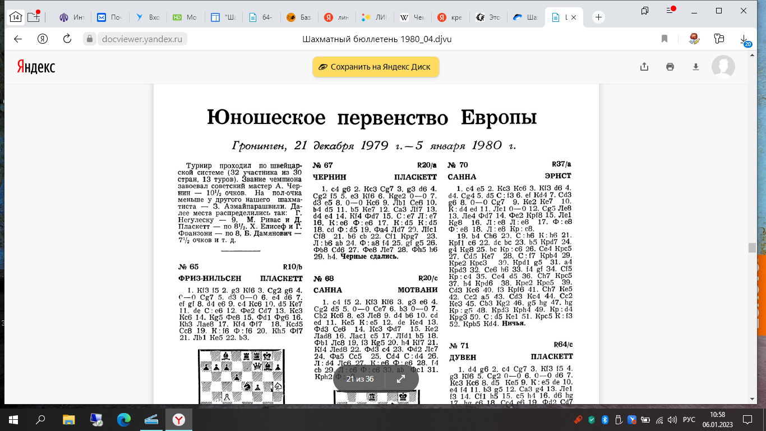Click the Bluetooth tray icon

[606, 420]
